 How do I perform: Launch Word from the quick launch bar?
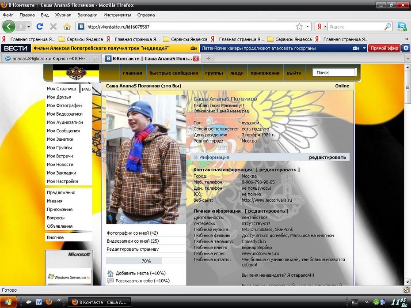(39, 302)
